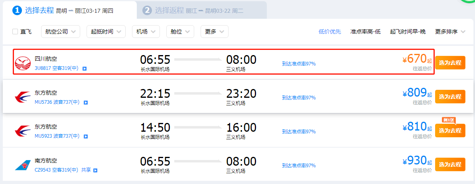The width and height of the screenshot is (475, 184).
Task: Sort by 低价优先
Action: point(329,32)
